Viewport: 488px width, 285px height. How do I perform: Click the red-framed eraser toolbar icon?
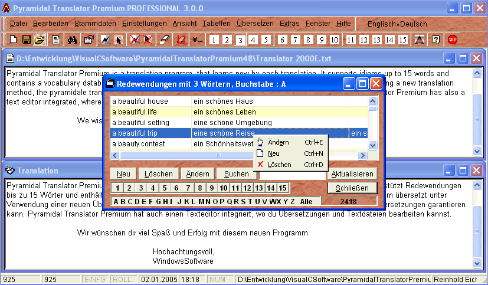[181, 40]
